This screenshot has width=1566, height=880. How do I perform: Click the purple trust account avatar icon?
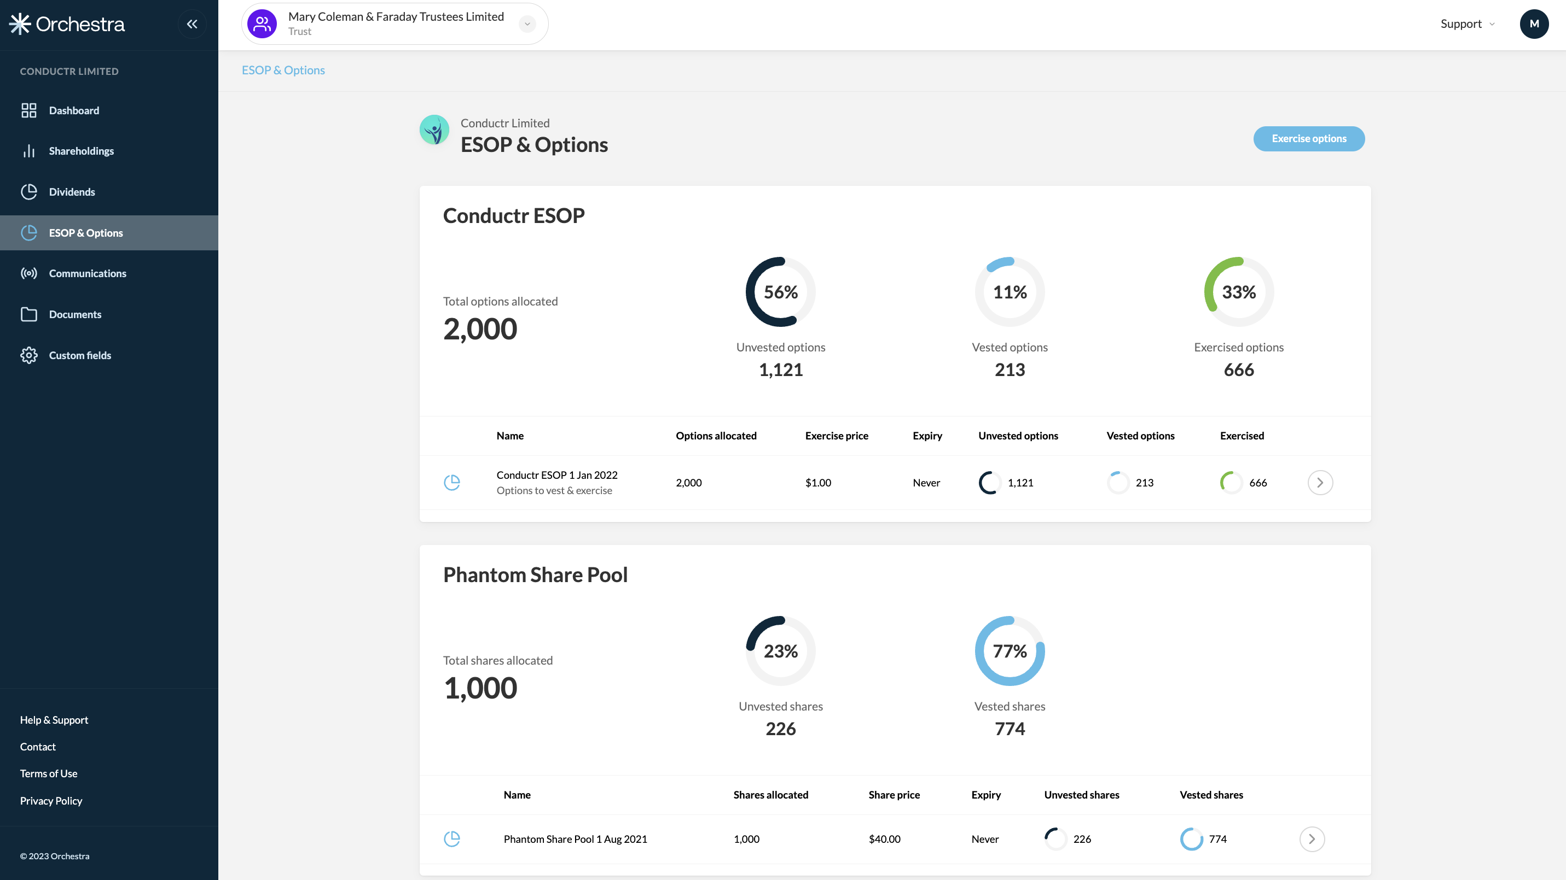click(x=262, y=24)
